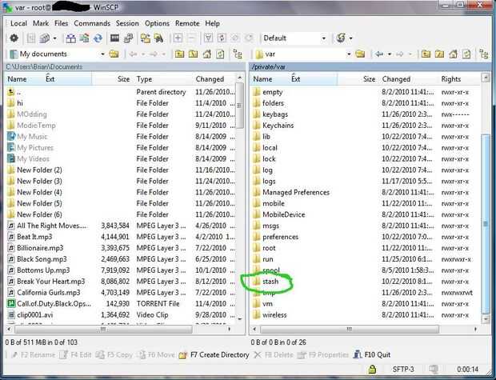
Task: Open the Session menu
Action: (127, 23)
